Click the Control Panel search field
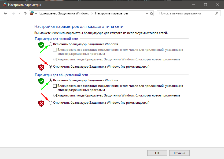This screenshot has width=224, height=159. (x=189, y=13)
